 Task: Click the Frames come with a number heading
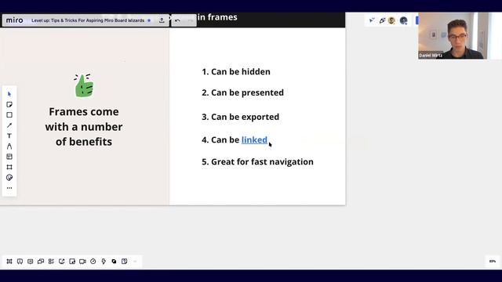pos(84,127)
